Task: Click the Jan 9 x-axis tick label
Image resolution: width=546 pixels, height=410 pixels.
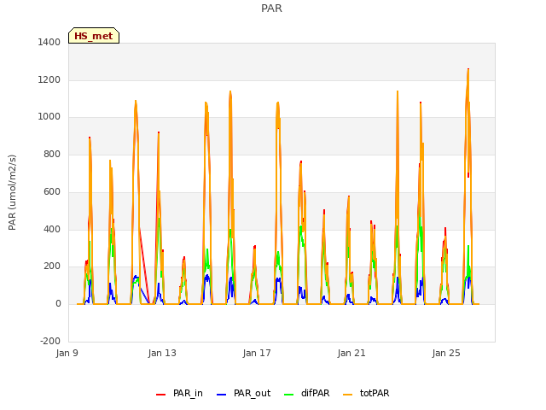Action: coord(67,353)
